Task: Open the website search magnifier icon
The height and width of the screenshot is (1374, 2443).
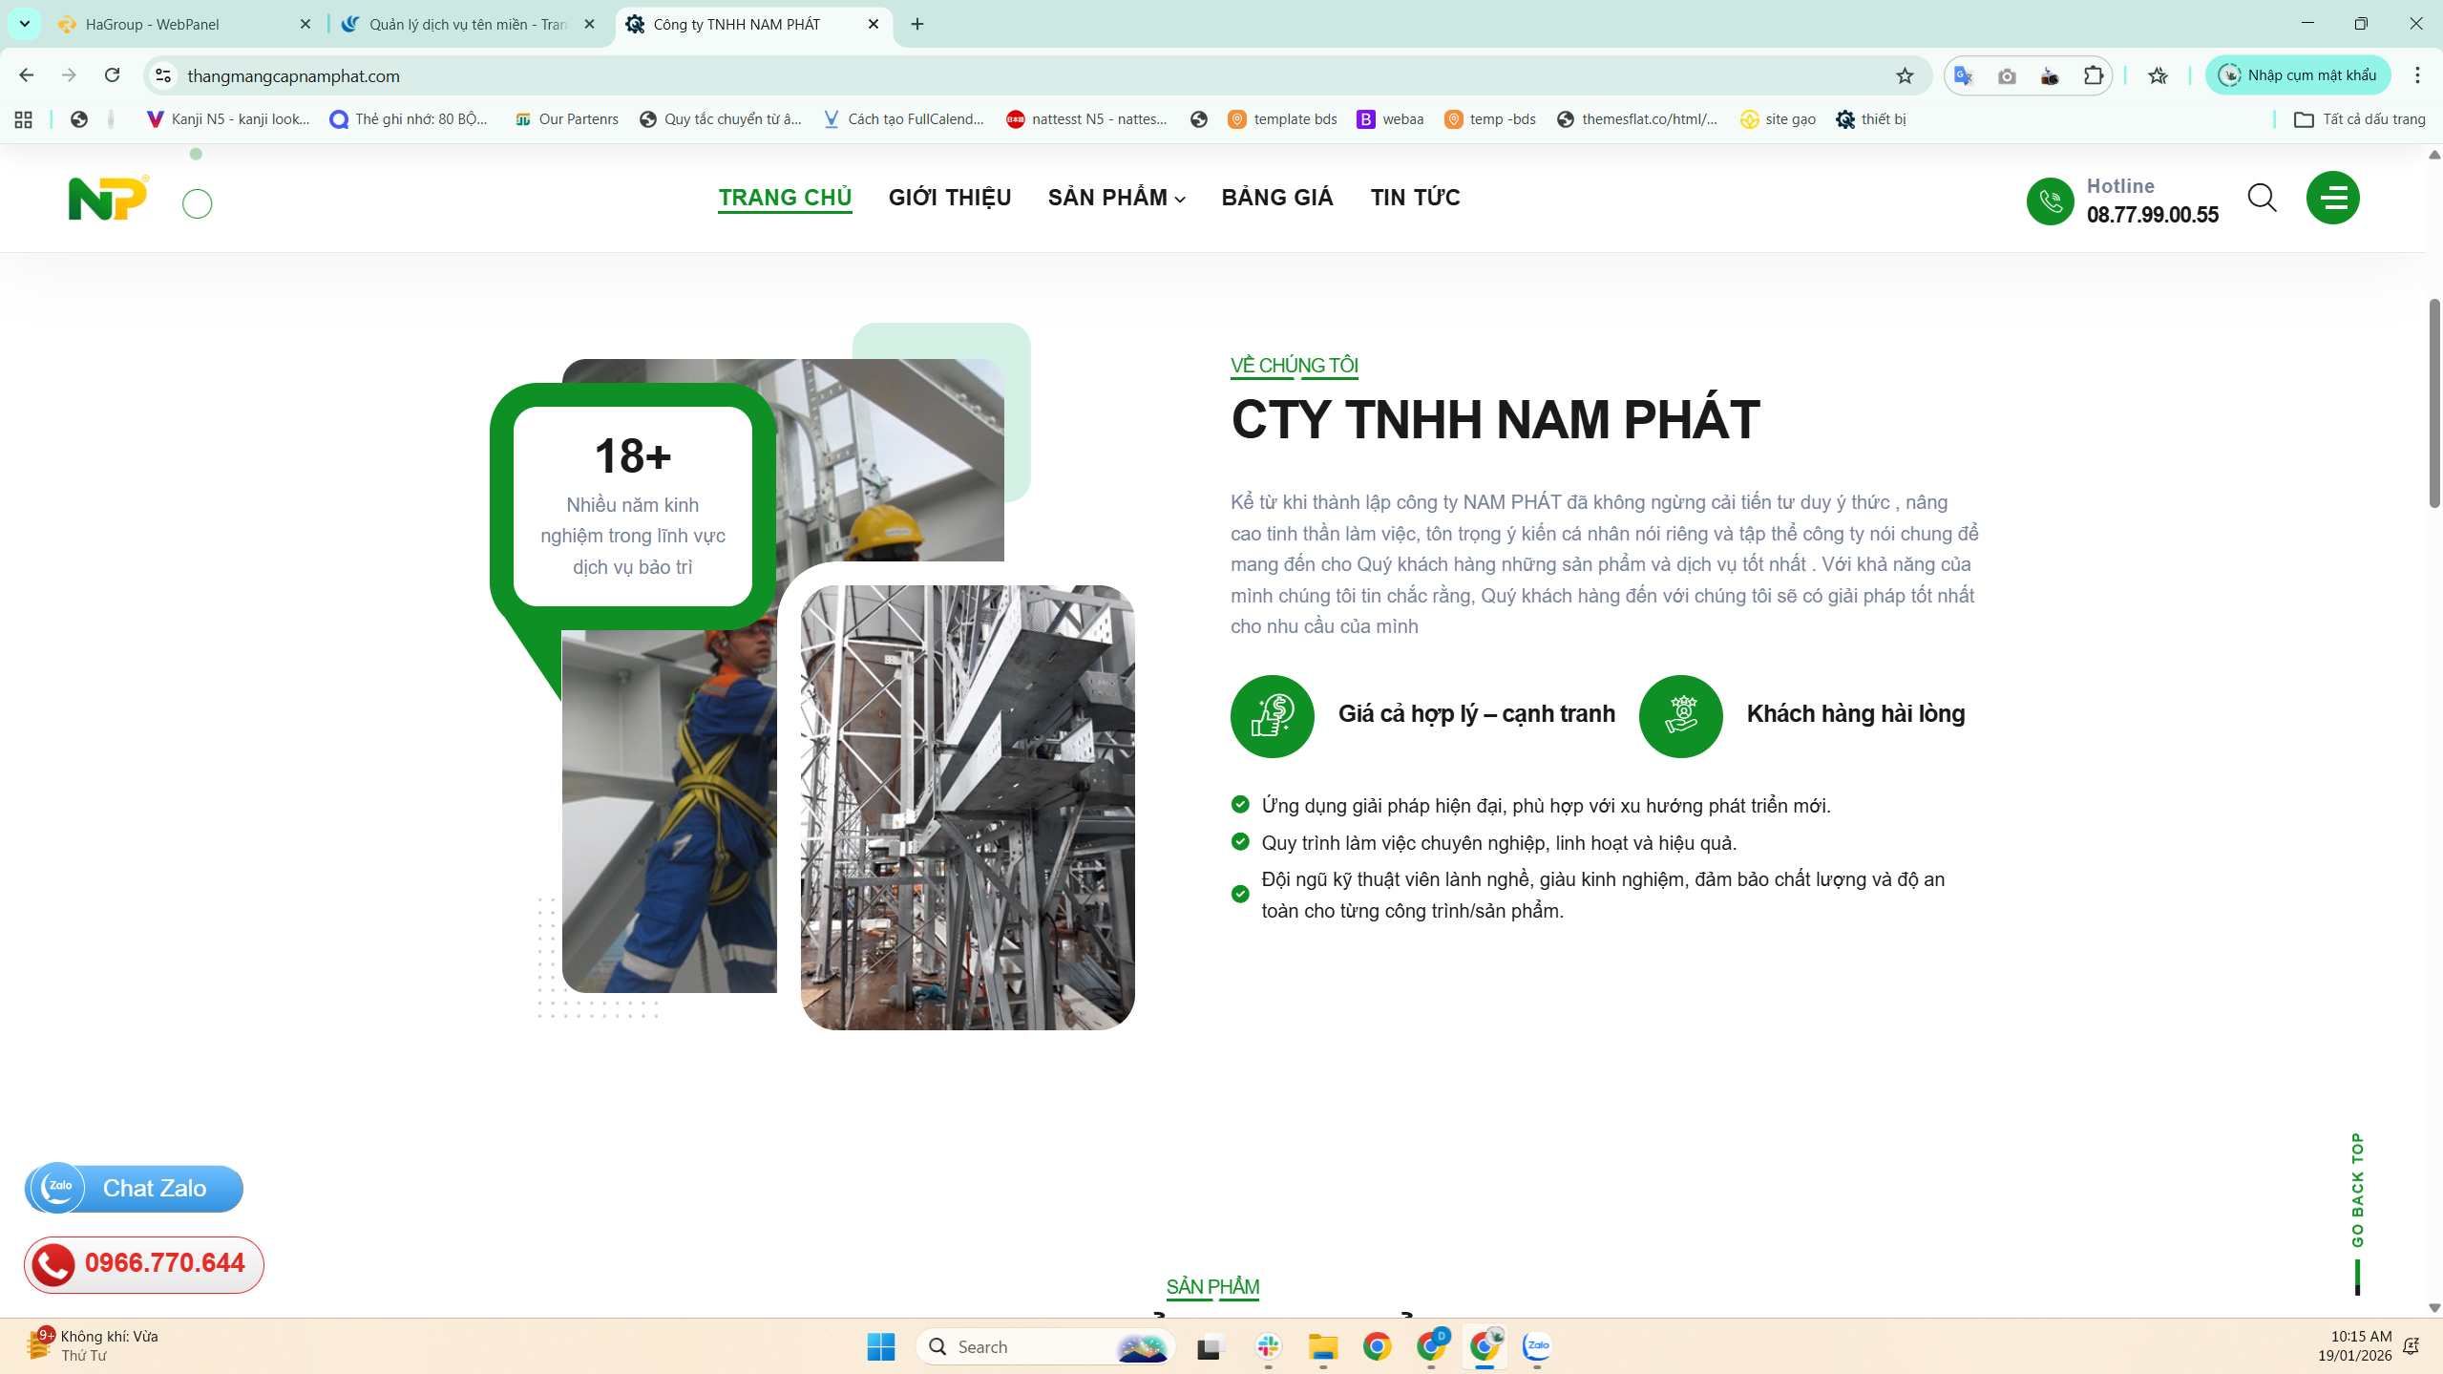Action: pos(2262,198)
